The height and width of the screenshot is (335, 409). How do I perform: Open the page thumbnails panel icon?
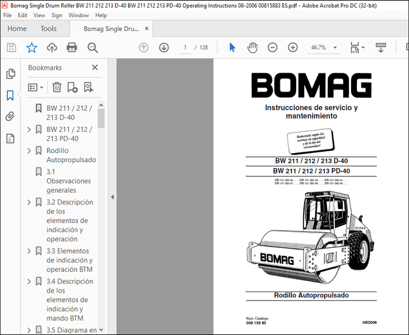[x=11, y=74]
